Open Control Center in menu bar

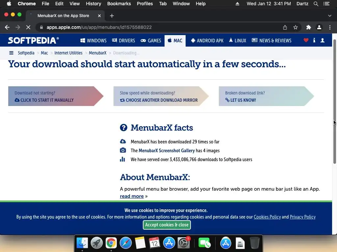coord(326,4)
